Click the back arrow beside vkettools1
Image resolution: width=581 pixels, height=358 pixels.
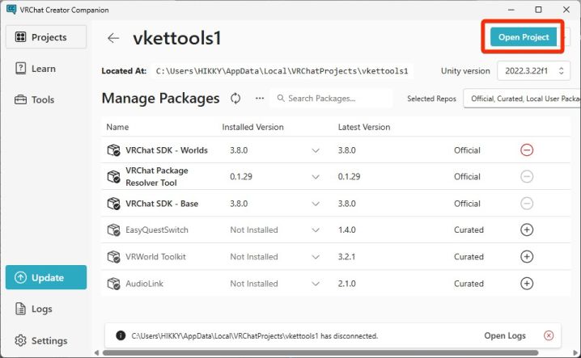tap(113, 38)
